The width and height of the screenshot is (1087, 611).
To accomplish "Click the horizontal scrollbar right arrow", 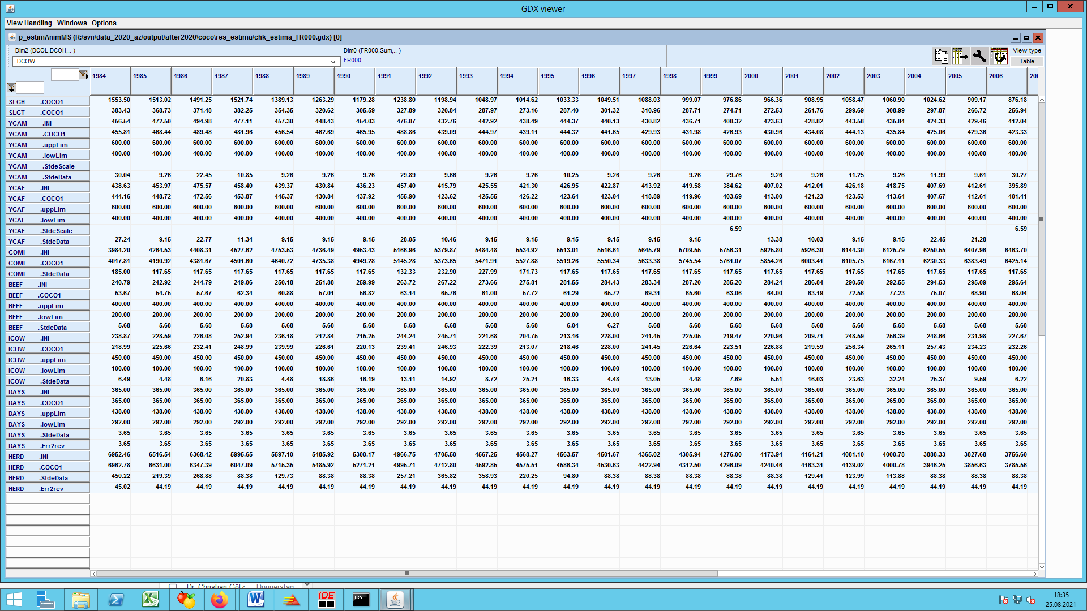I will click(x=1035, y=574).
